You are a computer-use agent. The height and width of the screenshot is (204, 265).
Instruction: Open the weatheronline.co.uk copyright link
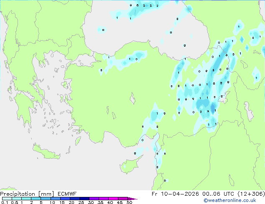(x=230, y=200)
